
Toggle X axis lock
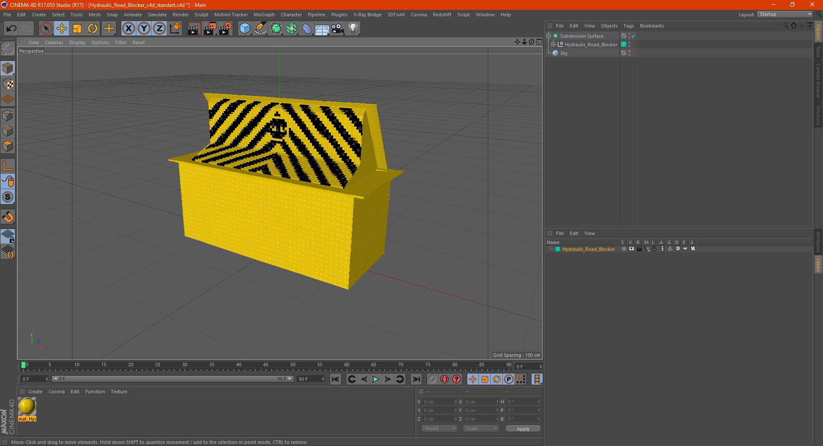[x=128, y=29]
